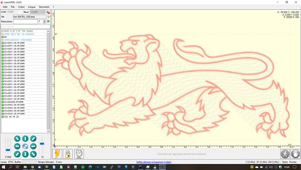This screenshot has width=301, height=170.
Task: Click the lightning bolt reset button
Action: click(x=57, y=154)
